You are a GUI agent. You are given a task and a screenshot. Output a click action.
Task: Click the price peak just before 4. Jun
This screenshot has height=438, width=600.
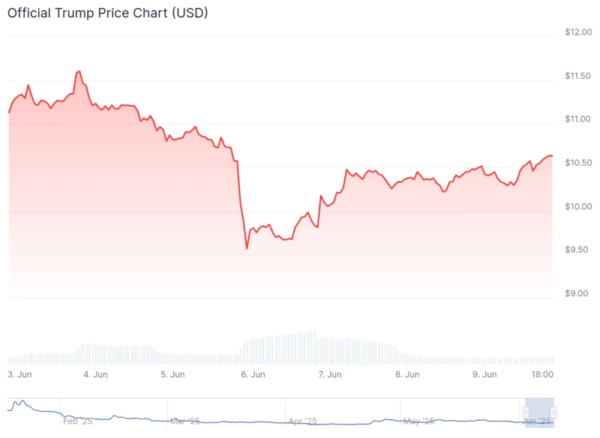[79, 71]
